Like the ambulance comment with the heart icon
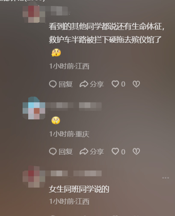Screen dimensions: 175x216 pyautogui.click(x=115, y=84)
